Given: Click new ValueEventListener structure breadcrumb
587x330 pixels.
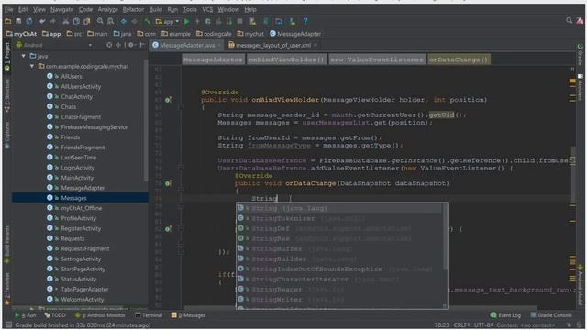Looking at the screenshot, I should tap(377, 60).
